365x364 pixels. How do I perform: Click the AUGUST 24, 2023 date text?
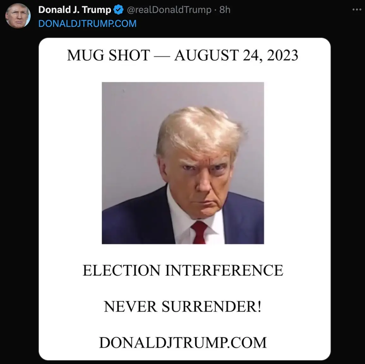tap(236, 56)
